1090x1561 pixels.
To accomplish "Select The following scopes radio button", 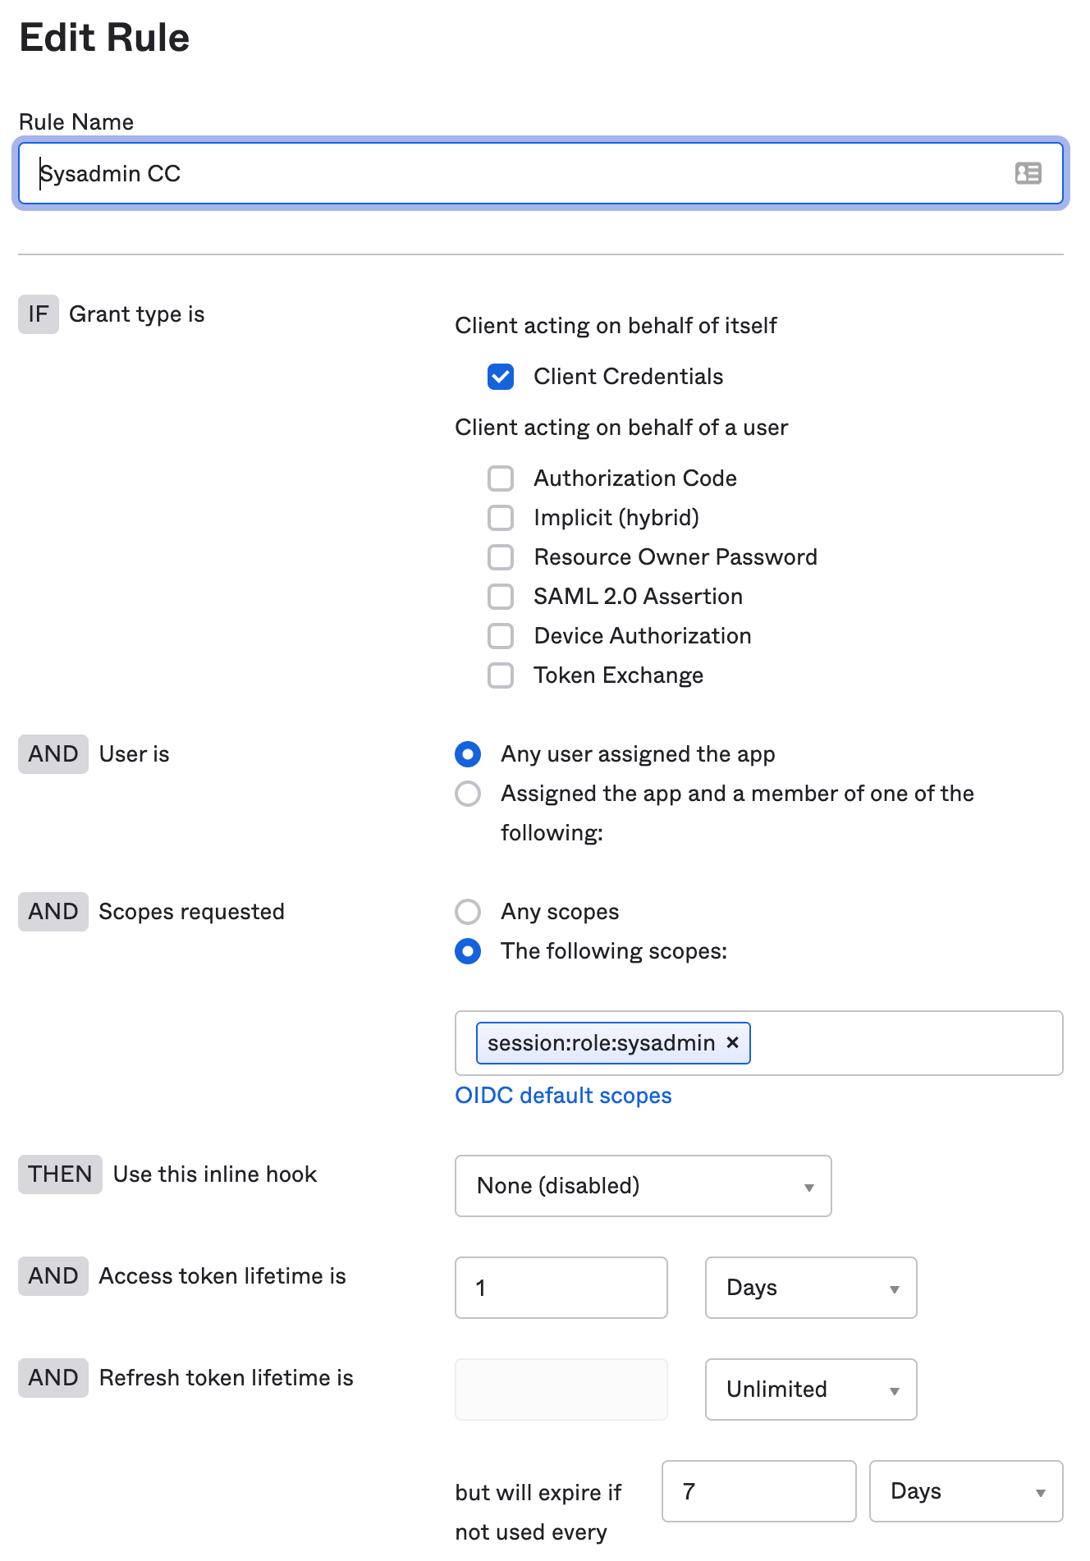I will (x=468, y=951).
